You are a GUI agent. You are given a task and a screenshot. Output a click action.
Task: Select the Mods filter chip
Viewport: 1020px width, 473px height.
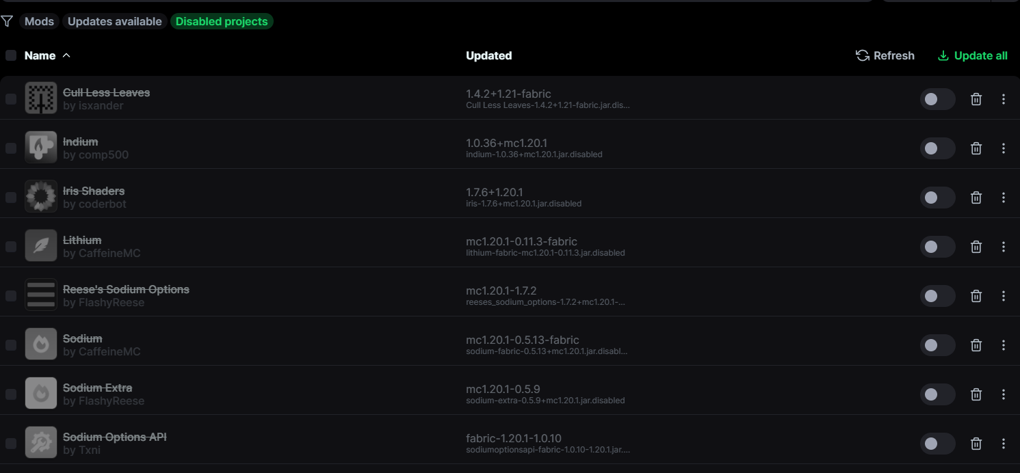click(x=39, y=21)
